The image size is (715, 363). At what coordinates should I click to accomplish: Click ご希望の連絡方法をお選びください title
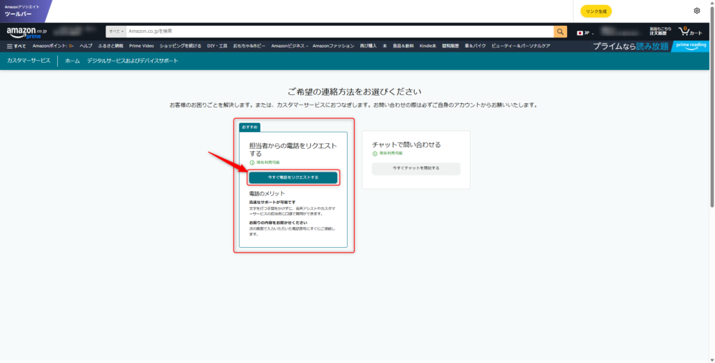click(354, 91)
